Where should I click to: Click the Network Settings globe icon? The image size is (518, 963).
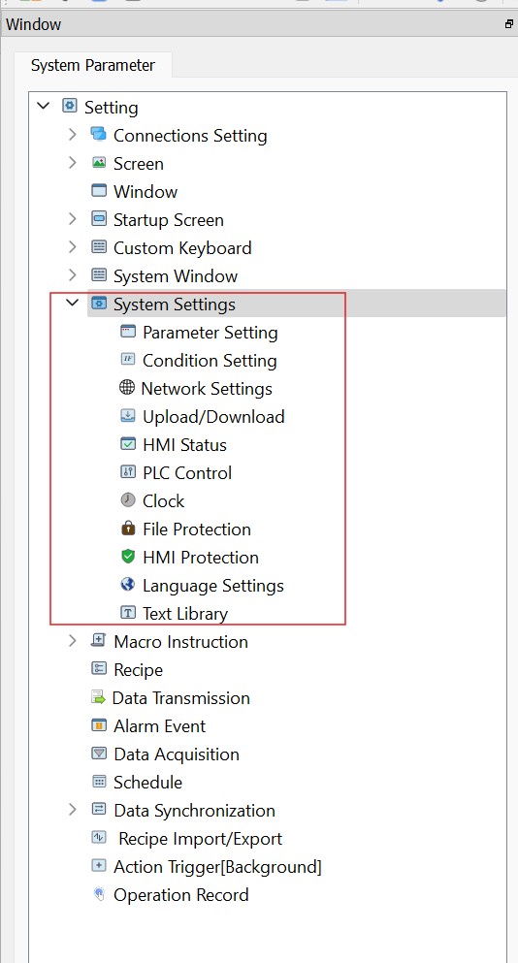127,388
